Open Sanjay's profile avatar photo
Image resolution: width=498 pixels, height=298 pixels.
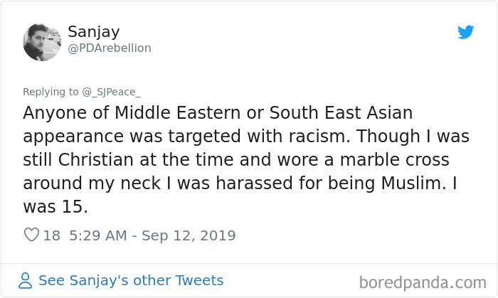pos(42,42)
